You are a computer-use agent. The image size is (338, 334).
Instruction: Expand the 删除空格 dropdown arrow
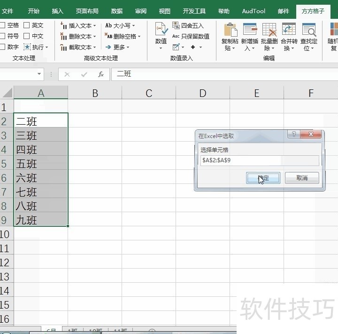click(139, 37)
